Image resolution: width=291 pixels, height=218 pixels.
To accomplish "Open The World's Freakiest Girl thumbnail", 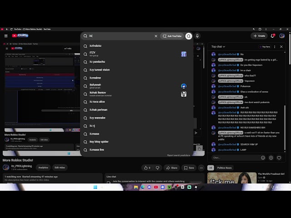I will (232, 178).
